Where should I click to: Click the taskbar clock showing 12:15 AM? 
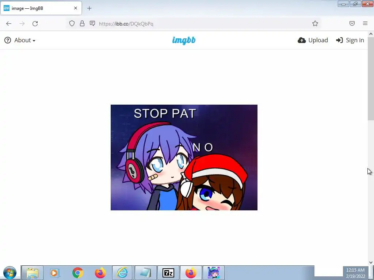click(x=355, y=273)
